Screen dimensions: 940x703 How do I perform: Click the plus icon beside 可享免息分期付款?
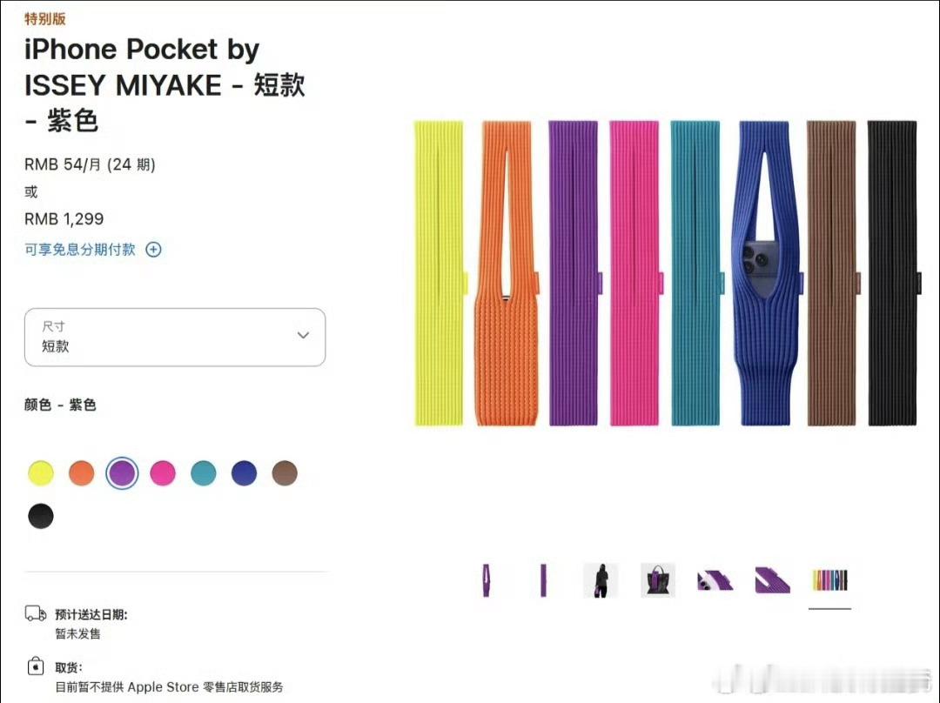[153, 250]
